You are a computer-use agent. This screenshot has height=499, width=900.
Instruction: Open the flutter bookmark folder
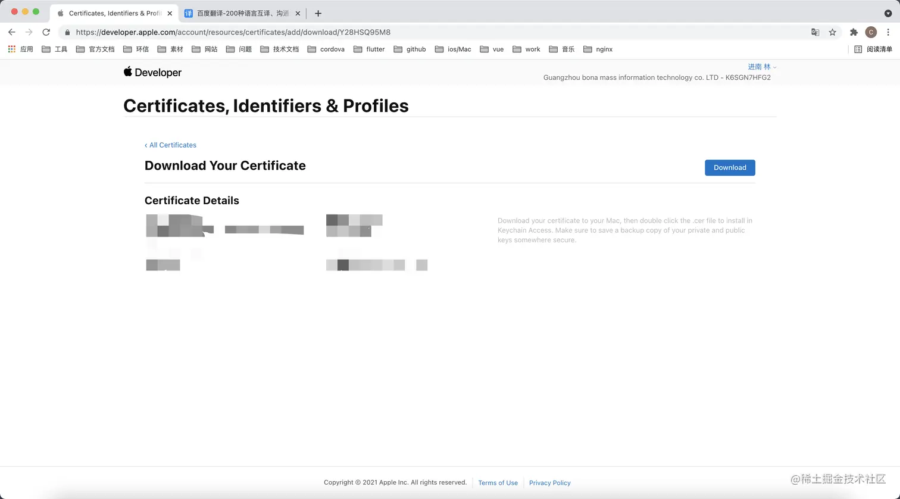[x=369, y=49]
